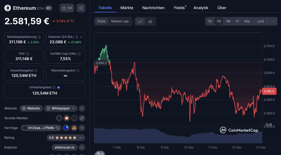Toggle LOG scale on chart
Screen dimensions: 281x155
[x=261, y=21]
